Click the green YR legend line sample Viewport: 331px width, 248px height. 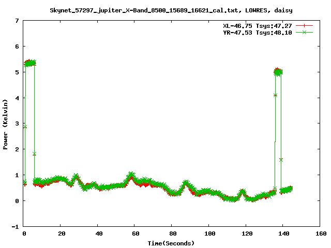304,32
